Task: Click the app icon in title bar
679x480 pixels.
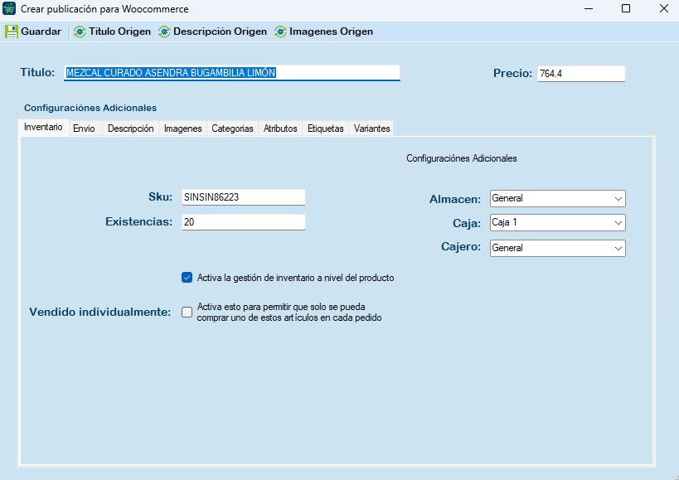Action: [x=10, y=9]
